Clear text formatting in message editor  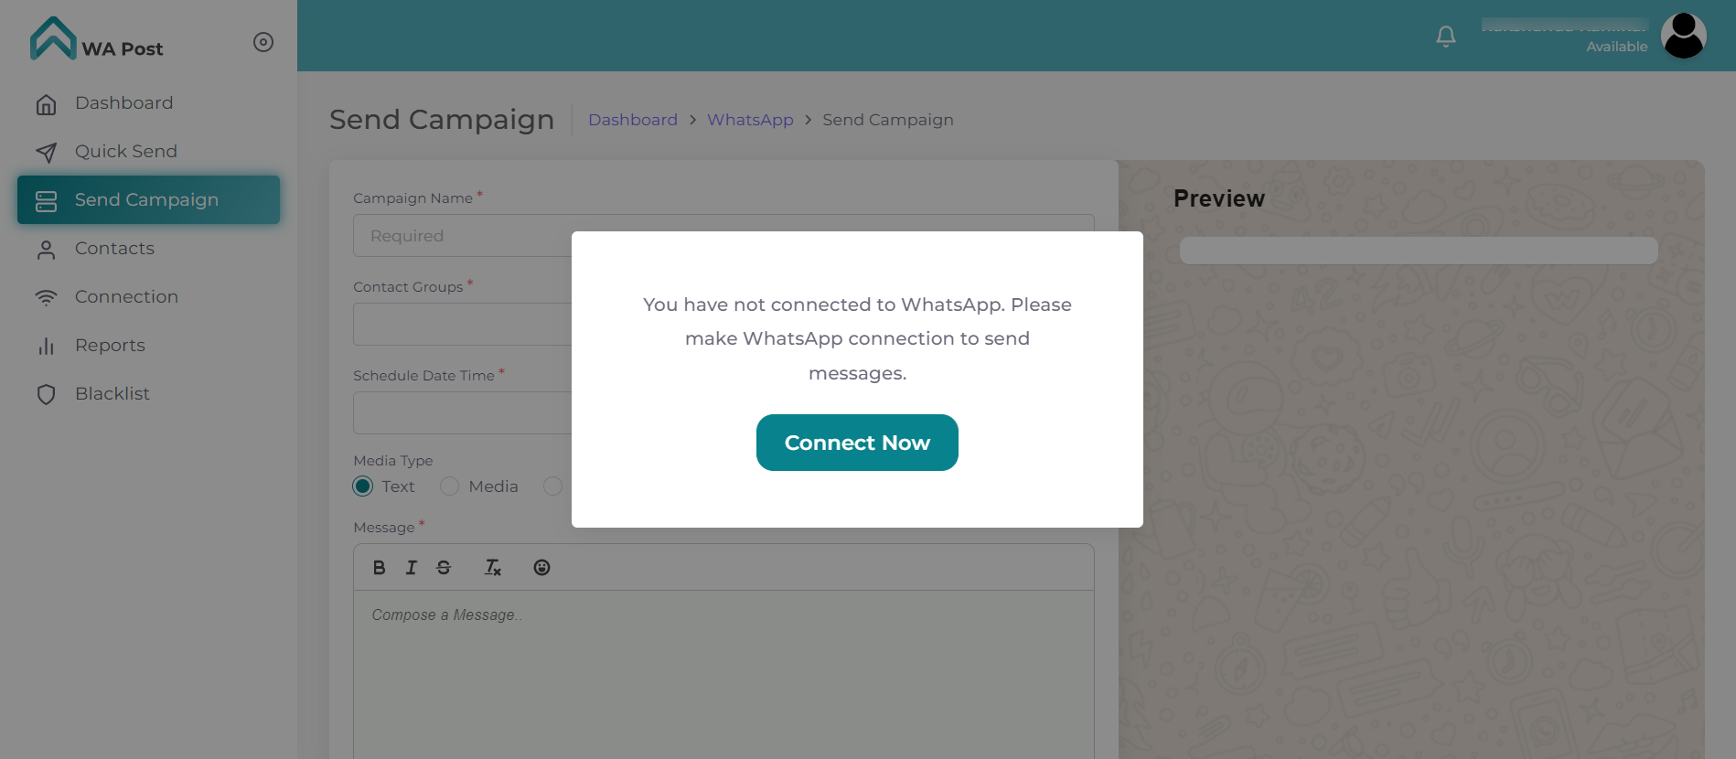[492, 568]
